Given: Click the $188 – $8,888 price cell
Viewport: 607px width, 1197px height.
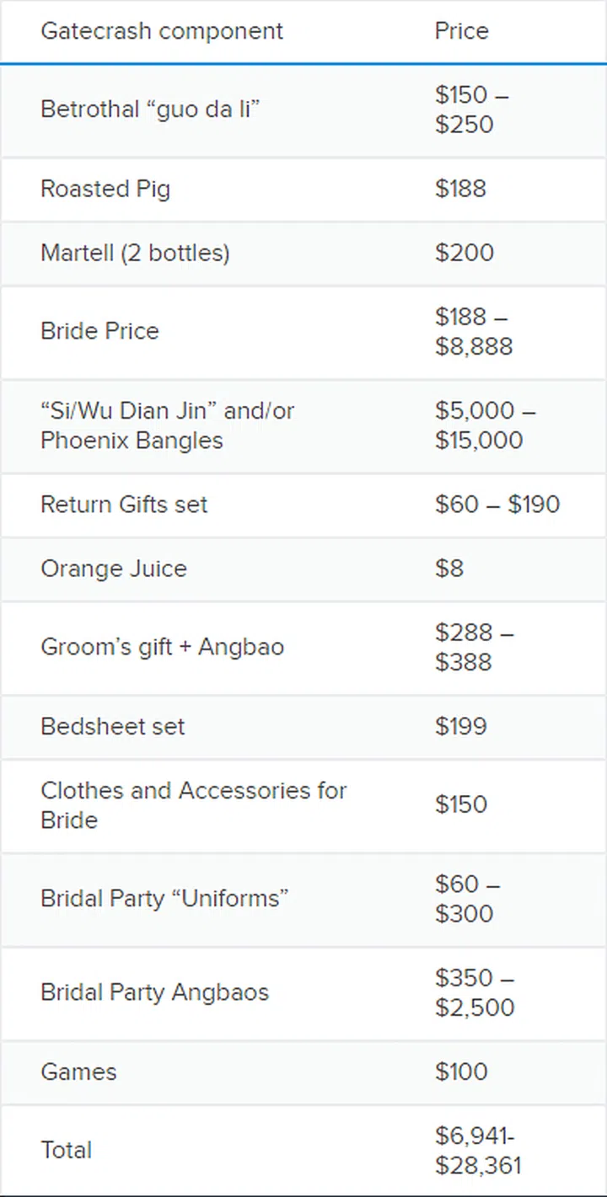Looking at the screenshot, I should (x=473, y=331).
